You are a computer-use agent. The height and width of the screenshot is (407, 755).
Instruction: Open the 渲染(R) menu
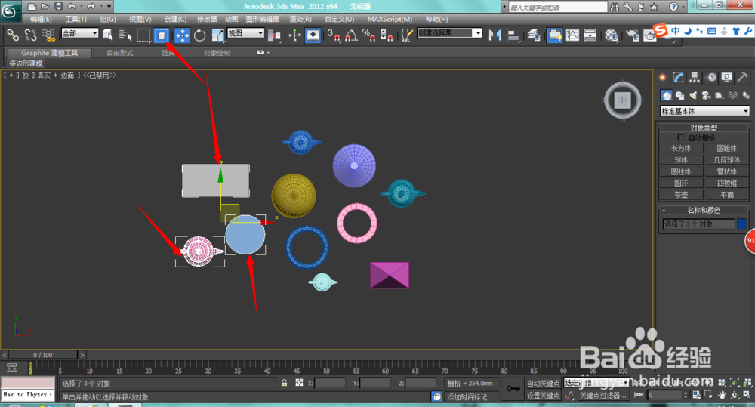pyautogui.click(x=300, y=20)
